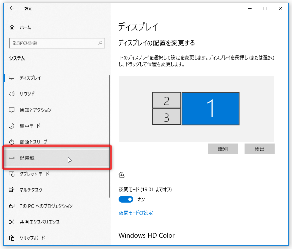The width and height of the screenshot is (292, 249).
Task: Select display 2 in the arrangement
Action: [167, 100]
